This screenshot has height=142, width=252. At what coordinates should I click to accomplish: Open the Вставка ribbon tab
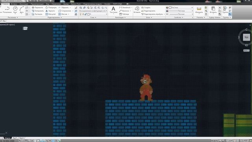14,4
